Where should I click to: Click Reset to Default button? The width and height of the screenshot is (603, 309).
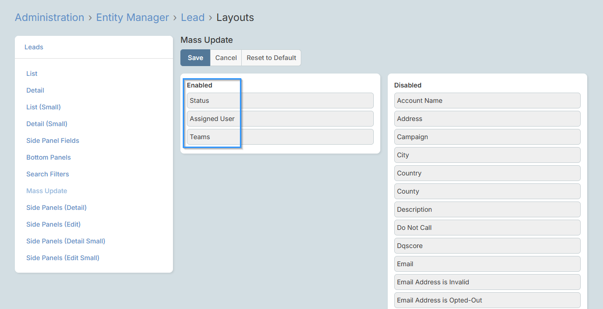[x=271, y=58]
